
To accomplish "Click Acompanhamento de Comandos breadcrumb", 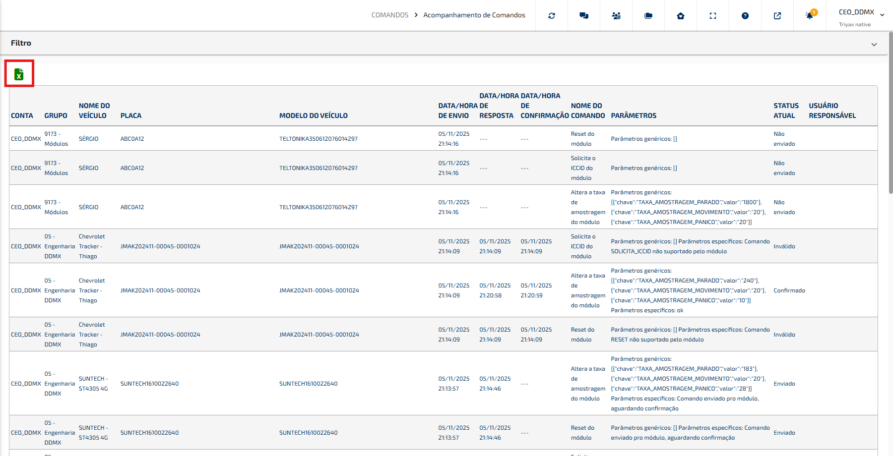I will tap(474, 15).
